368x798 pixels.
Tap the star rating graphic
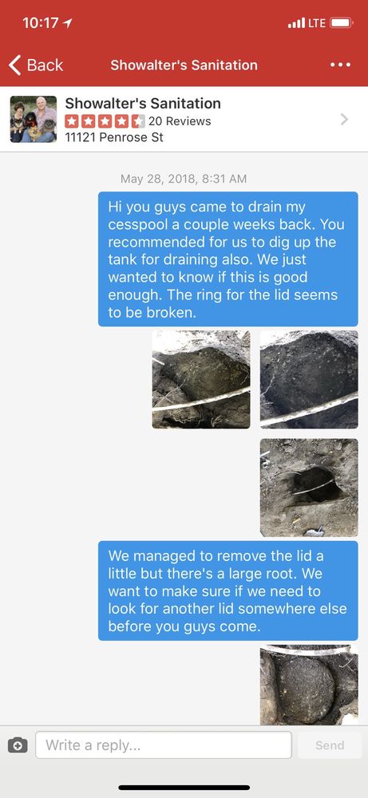(105, 121)
